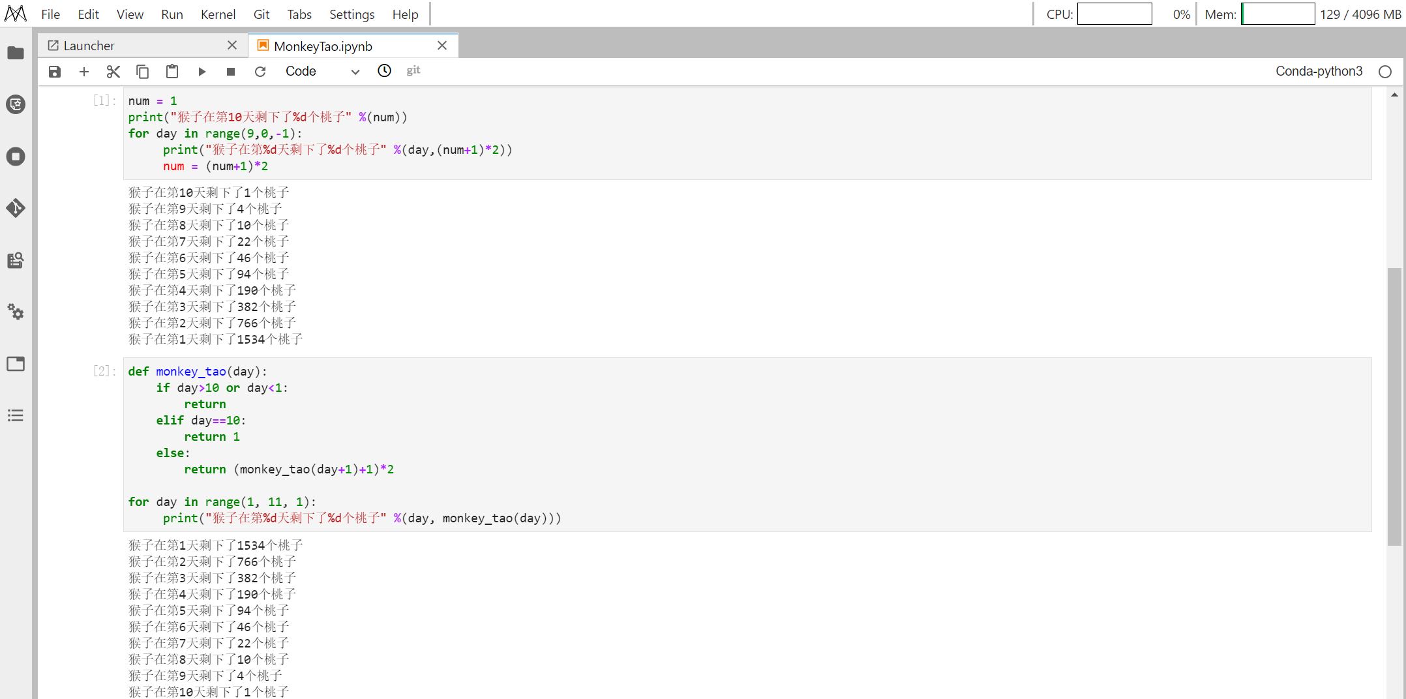
Task: Switch kernel via Conda-python3 label
Action: point(1319,72)
